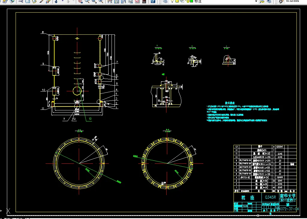
Task: Select the 技术要求 heading text
Action: [230, 103]
